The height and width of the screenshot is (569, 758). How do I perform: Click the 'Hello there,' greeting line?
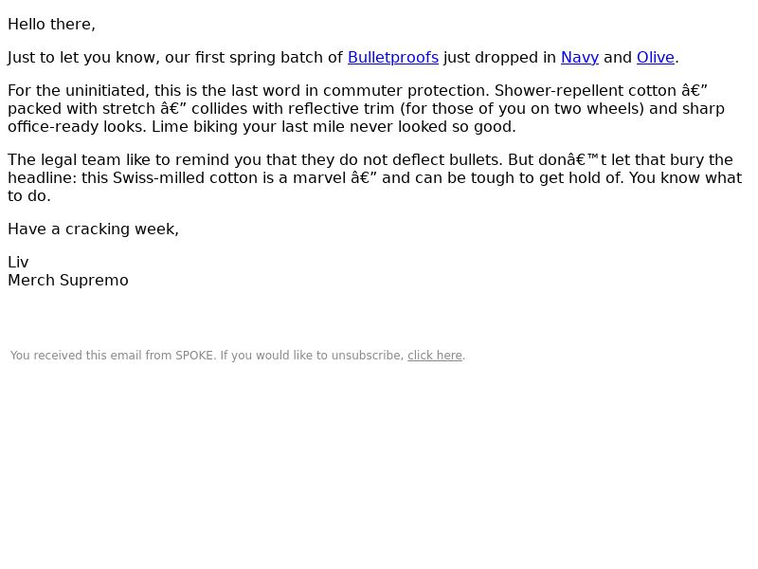[52, 25]
